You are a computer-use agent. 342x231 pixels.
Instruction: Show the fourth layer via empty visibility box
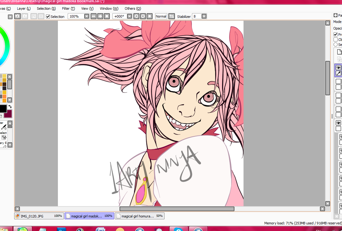click(338, 109)
